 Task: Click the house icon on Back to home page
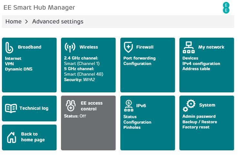pos(12,137)
